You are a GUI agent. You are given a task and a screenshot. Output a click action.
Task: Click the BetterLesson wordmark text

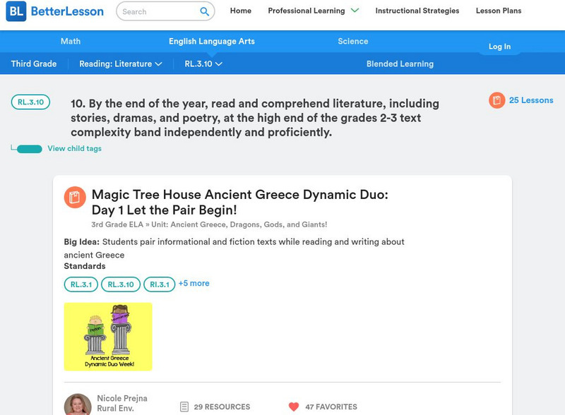67,11
